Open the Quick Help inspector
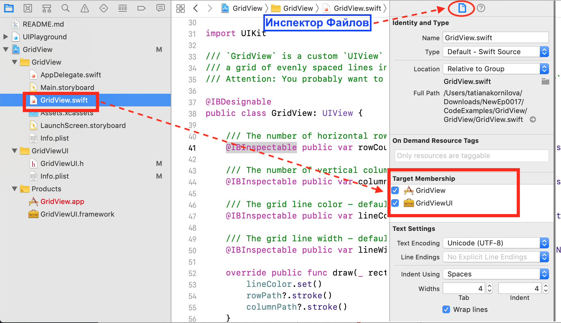The image size is (561, 323). point(481,8)
